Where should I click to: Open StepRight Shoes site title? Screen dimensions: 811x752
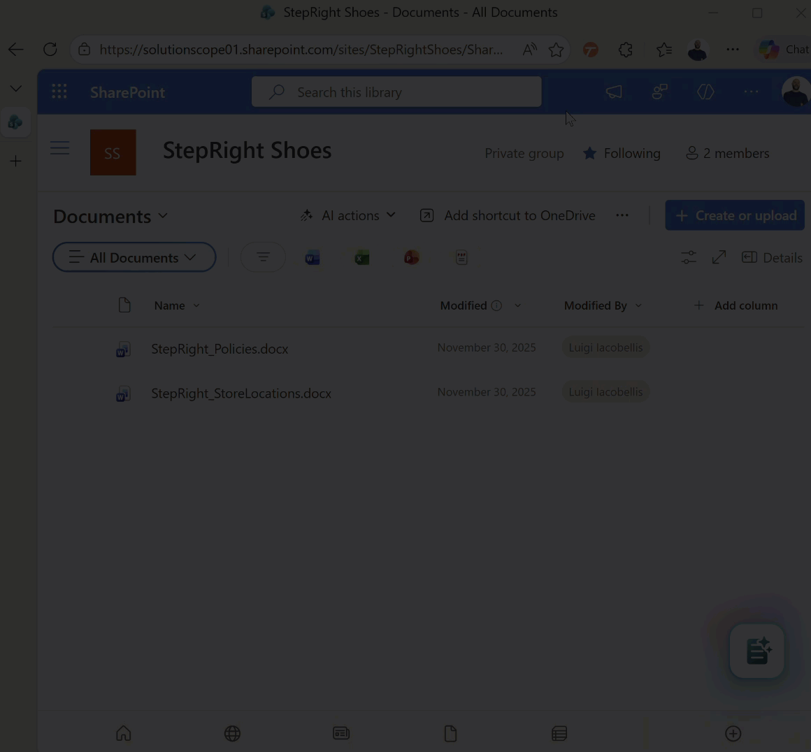tap(247, 150)
